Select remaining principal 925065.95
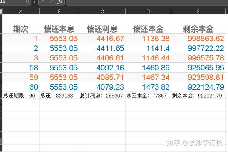Viewport: 228px width, 152px height. point(198,68)
